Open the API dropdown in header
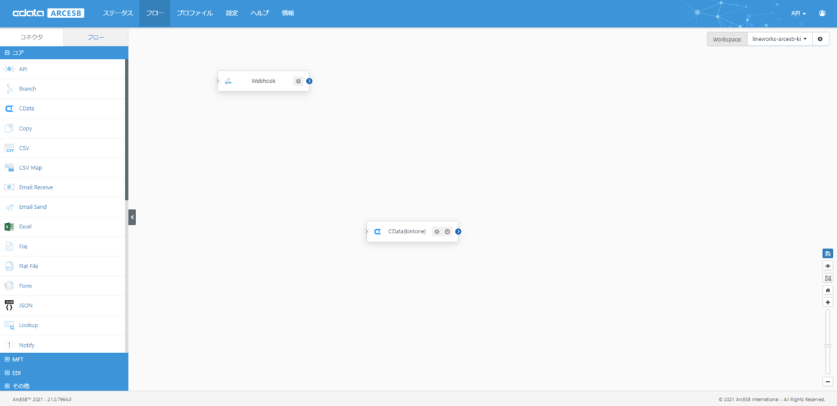837x406 pixels. coord(799,13)
